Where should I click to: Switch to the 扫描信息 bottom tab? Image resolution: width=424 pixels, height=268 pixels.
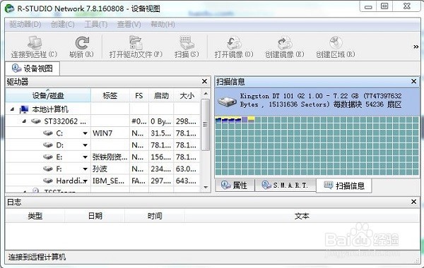[x=344, y=185]
